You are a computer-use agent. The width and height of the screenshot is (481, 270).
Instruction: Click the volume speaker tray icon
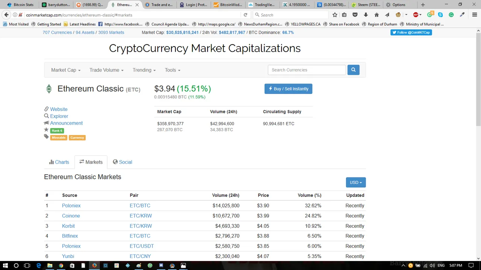pos(432,265)
